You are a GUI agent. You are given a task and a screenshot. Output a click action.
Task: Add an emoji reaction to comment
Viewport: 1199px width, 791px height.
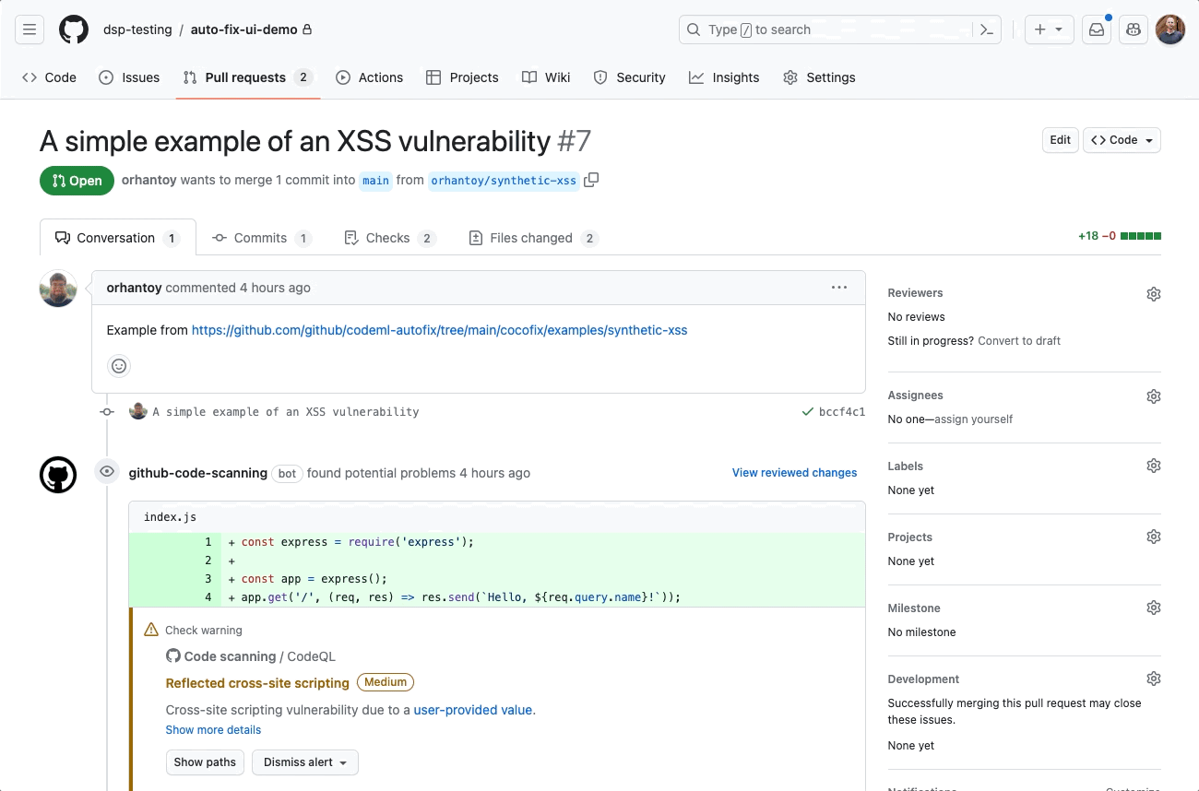(119, 366)
